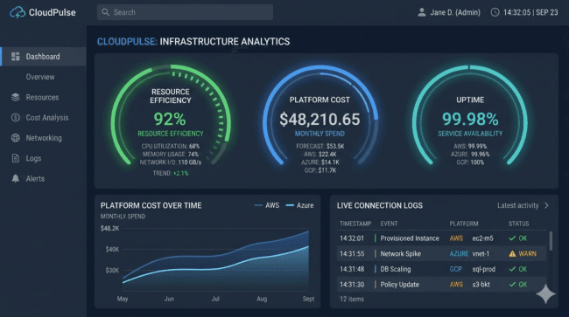
Task: Open the Overview sidebar item
Action: [x=40, y=77]
